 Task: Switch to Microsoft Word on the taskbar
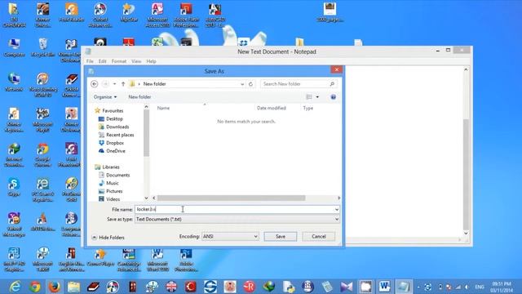click(x=384, y=287)
